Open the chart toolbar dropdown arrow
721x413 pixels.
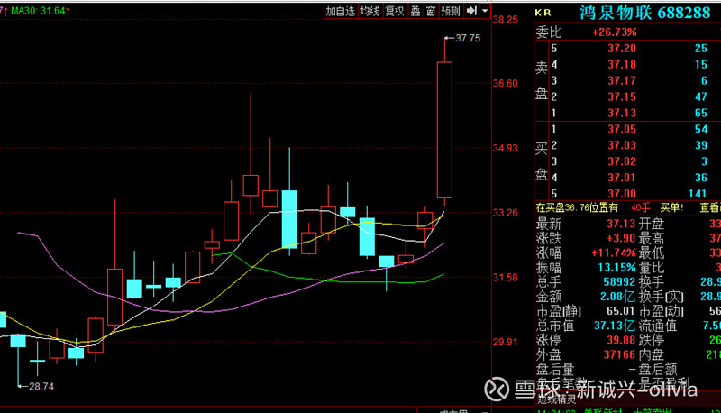[x=485, y=11]
